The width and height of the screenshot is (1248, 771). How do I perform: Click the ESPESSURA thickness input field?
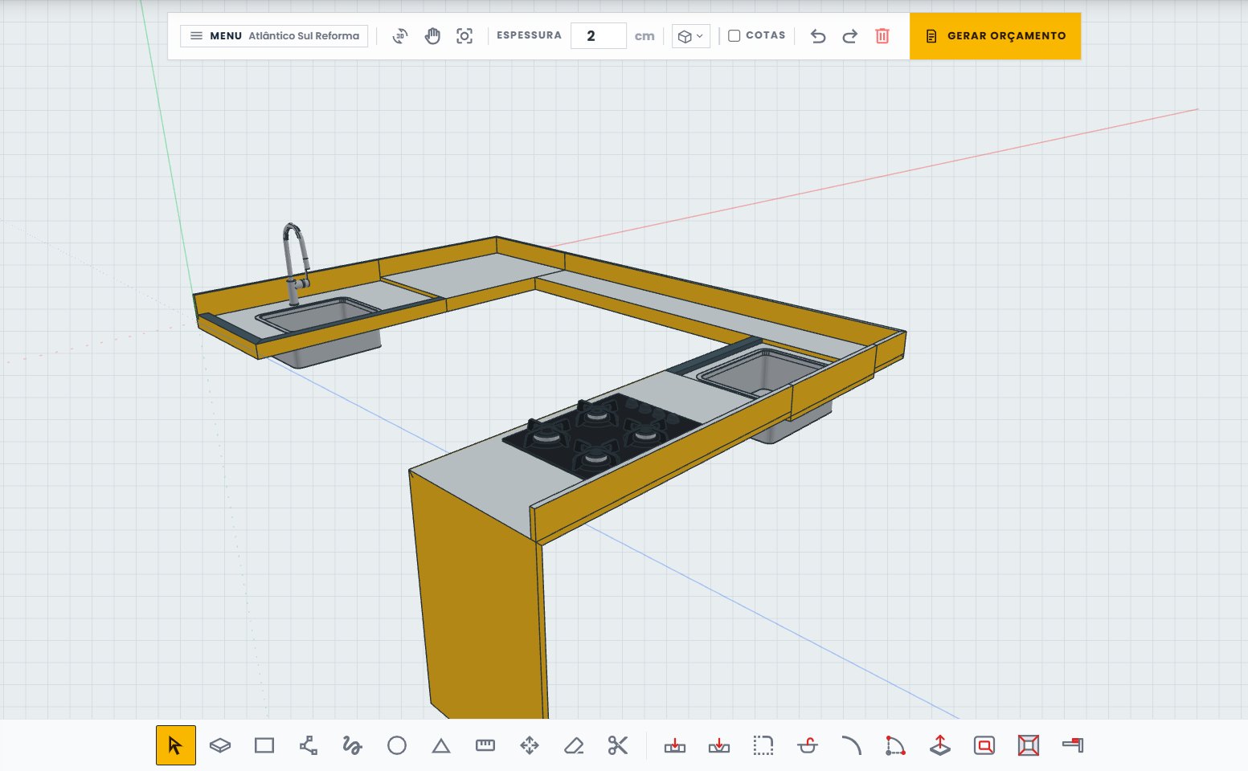pyautogui.click(x=599, y=35)
